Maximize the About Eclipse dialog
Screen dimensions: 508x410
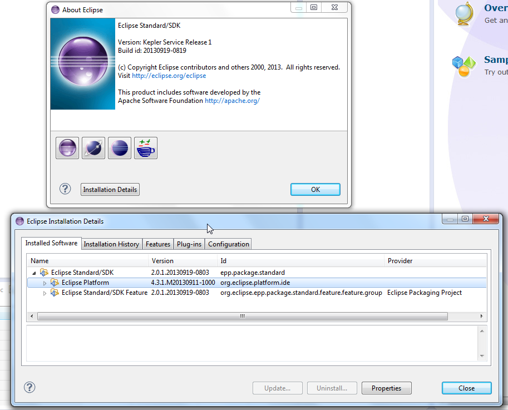(x=314, y=7)
